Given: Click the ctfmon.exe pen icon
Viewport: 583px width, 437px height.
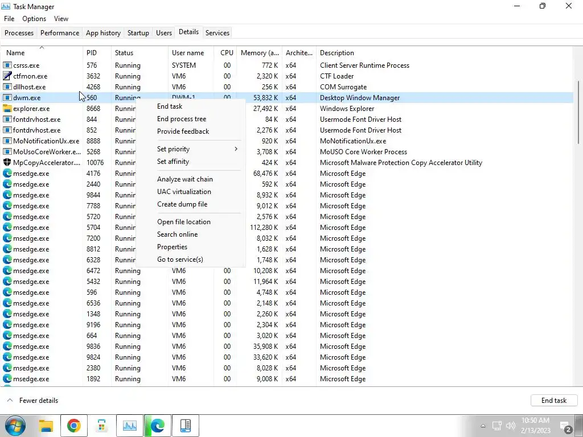Looking at the screenshot, I should coord(7,76).
